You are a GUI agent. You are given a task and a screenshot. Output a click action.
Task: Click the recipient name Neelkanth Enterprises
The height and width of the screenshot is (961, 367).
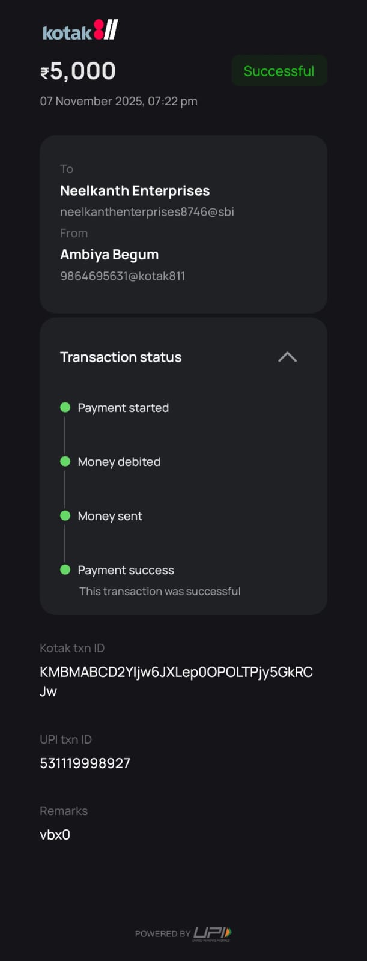135,191
